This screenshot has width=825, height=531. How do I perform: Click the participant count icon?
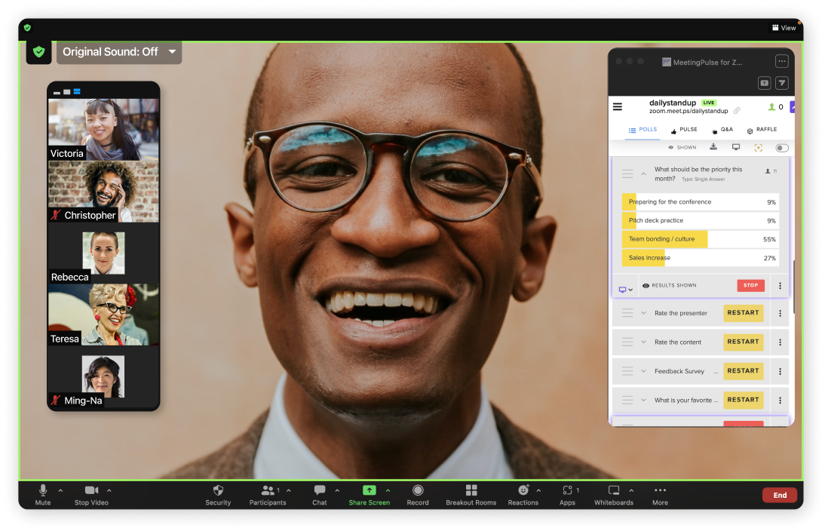[x=771, y=106]
